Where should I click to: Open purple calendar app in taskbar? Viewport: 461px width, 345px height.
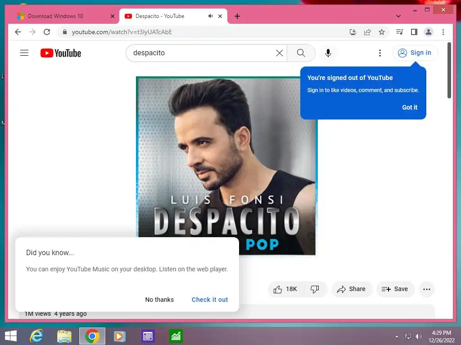pos(148,336)
